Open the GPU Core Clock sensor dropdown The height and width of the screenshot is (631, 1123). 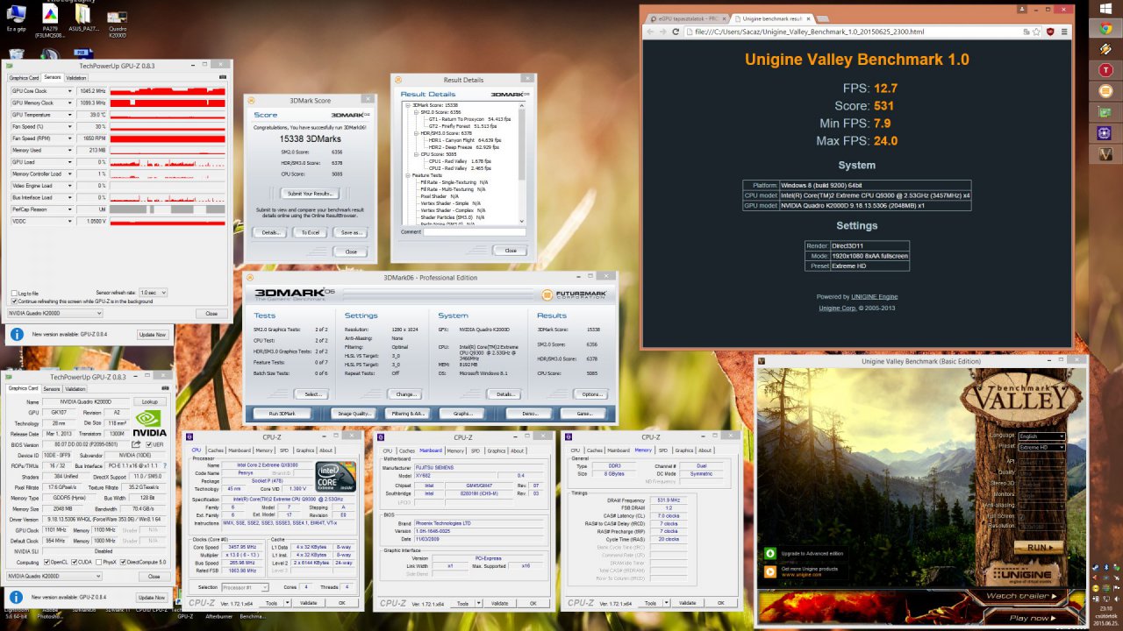(x=70, y=90)
